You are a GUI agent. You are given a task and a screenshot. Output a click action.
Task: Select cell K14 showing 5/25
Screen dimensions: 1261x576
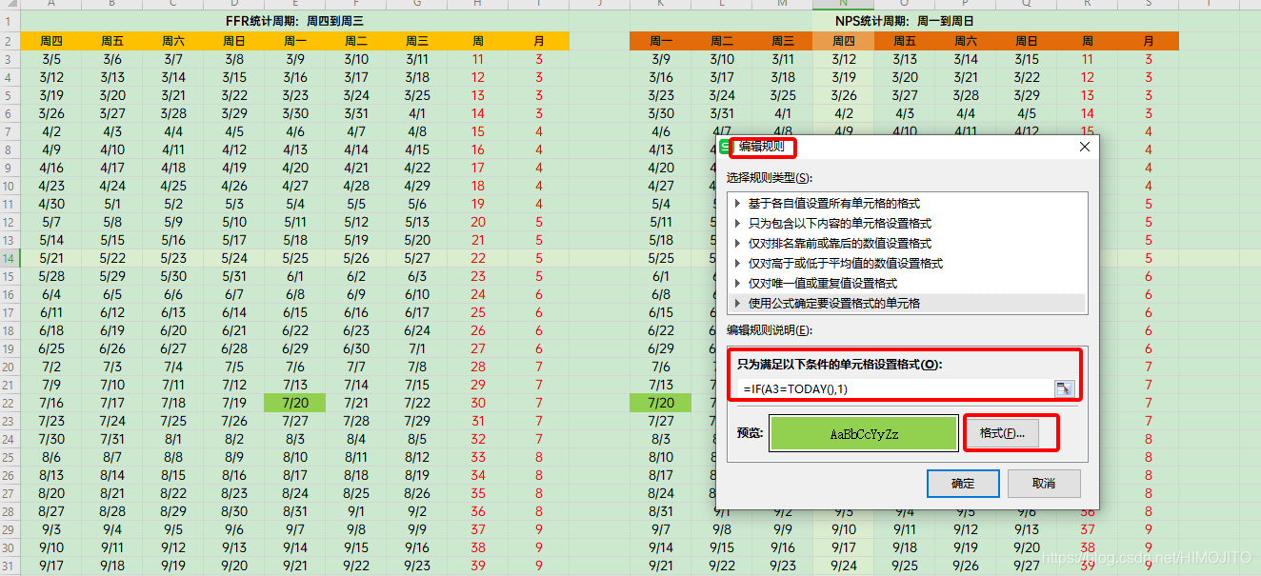[661, 258]
